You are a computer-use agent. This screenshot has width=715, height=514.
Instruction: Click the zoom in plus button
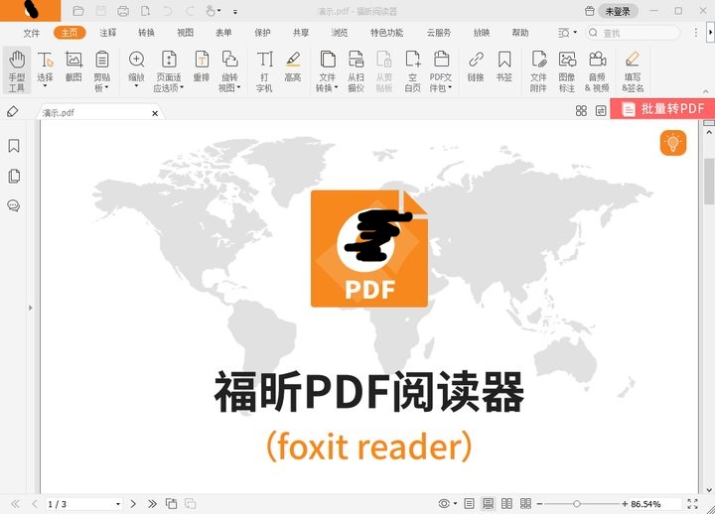tap(625, 504)
